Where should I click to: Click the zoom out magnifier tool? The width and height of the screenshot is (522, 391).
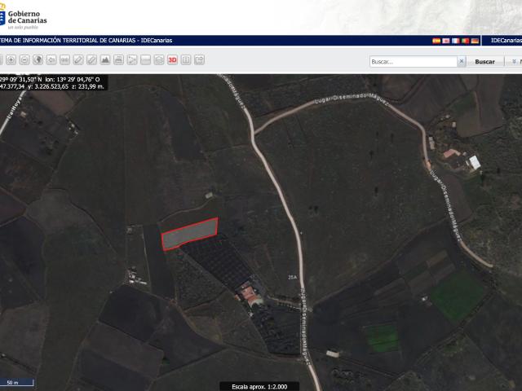pos(24,60)
